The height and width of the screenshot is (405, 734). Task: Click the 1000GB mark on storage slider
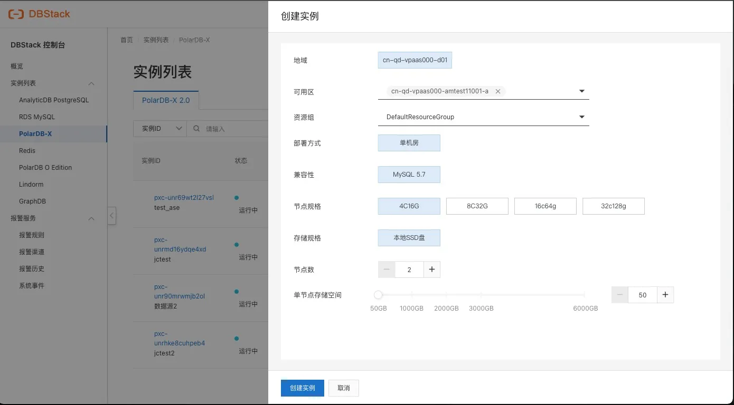pyautogui.click(x=411, y=308)
